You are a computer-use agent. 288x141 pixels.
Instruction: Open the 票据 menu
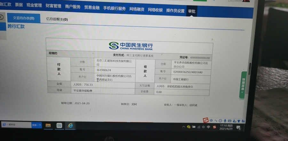(x=19, y=5)
